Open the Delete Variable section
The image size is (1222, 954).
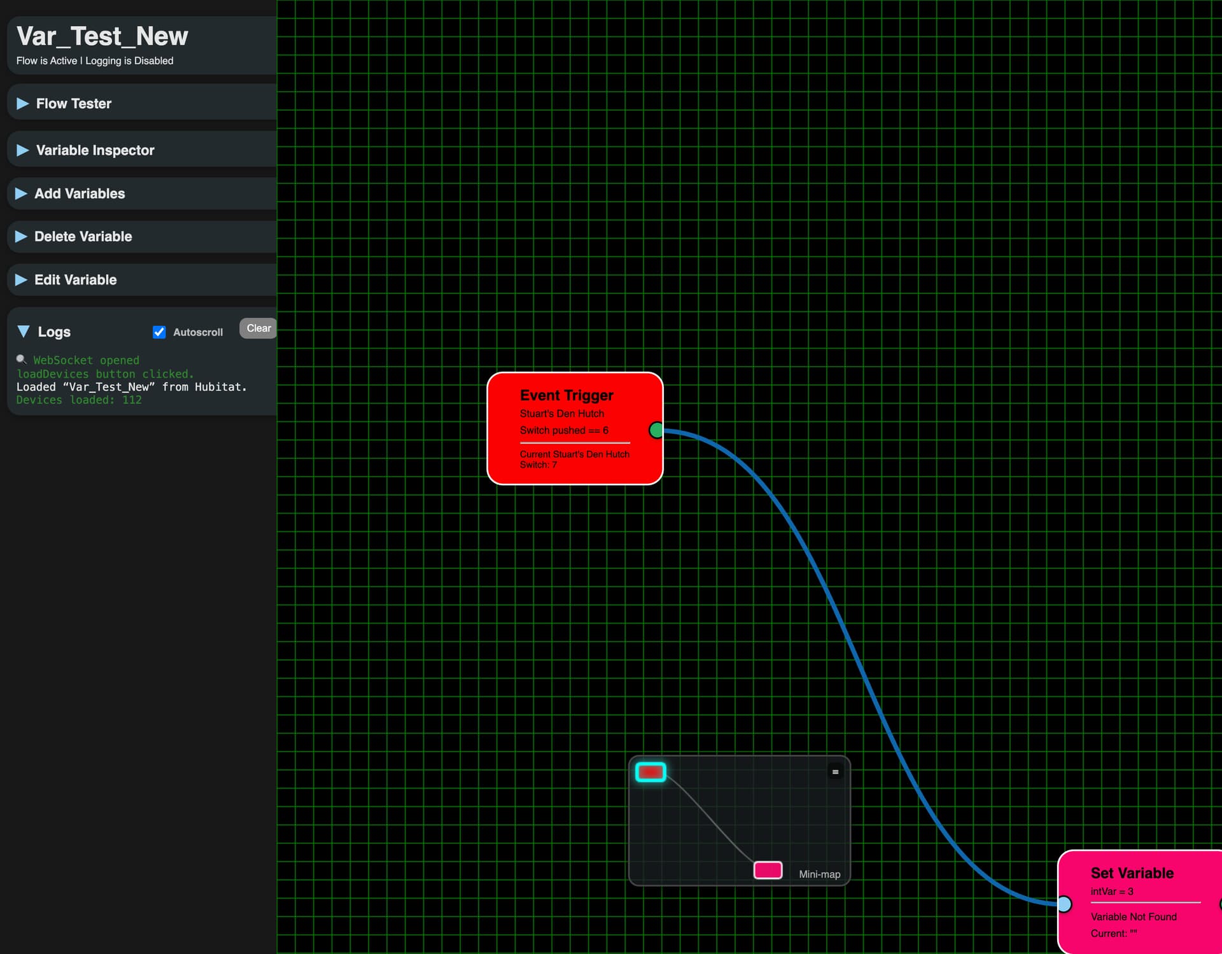point(83,237)
